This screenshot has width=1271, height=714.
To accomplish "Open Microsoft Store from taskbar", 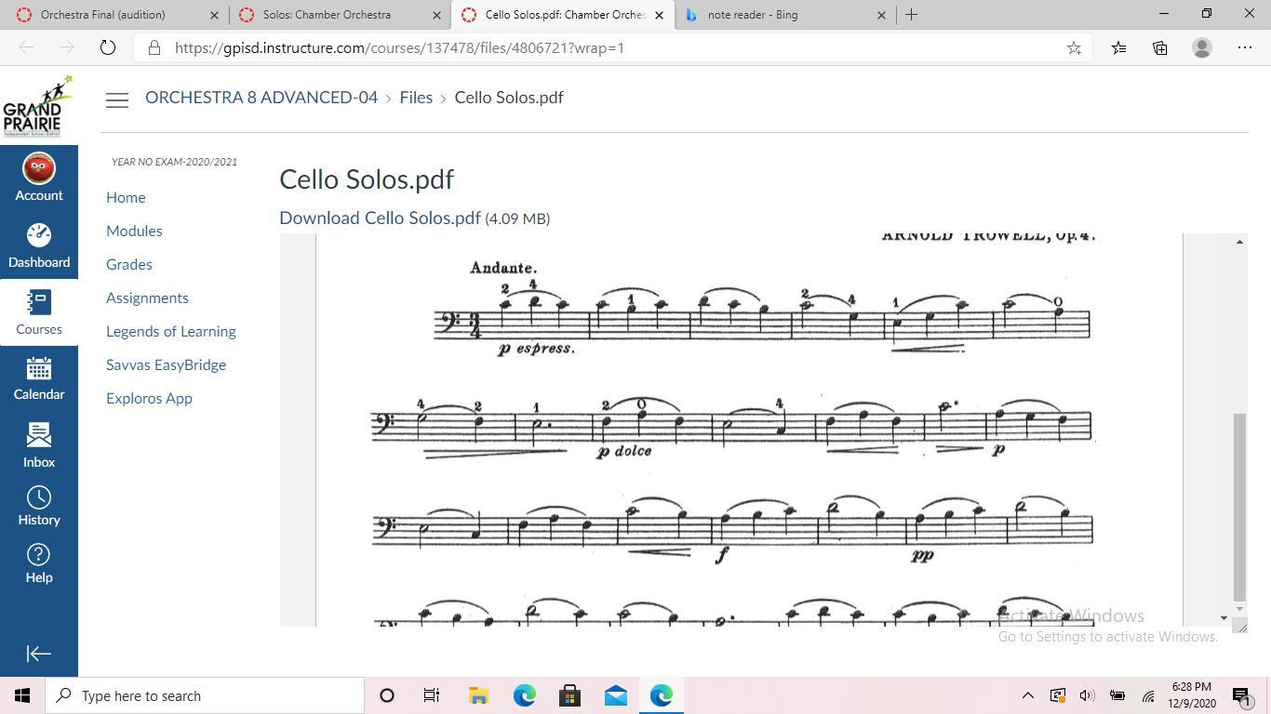I will pyautogui.click(x=569, y=695).
